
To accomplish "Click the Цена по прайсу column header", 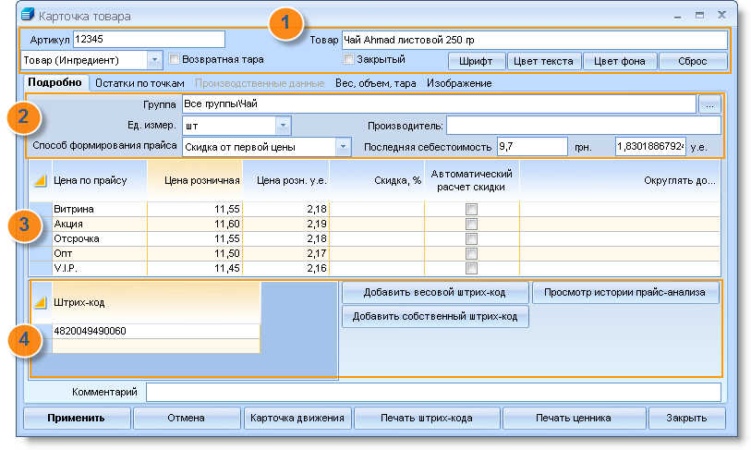I will click(99, 181).
